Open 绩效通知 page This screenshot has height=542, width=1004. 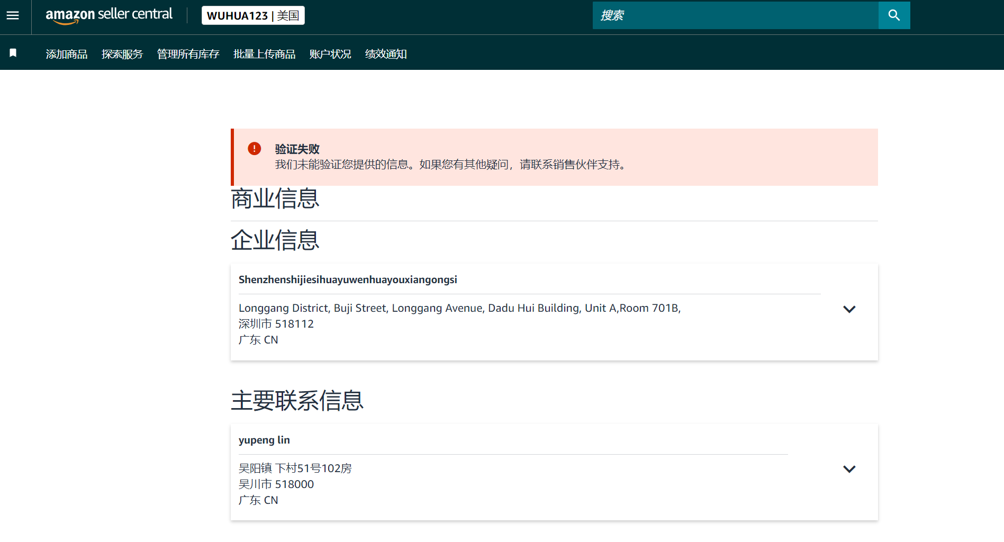coord(386,54)
